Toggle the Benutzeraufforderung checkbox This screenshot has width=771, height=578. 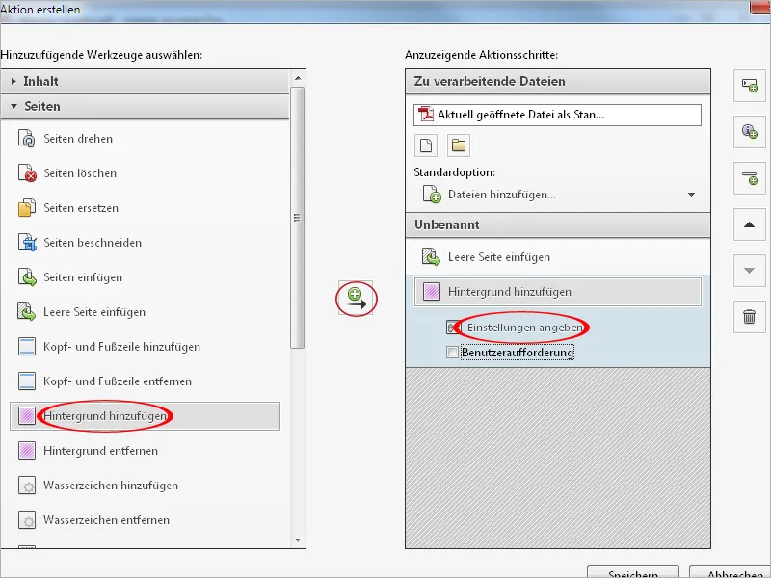452,353
